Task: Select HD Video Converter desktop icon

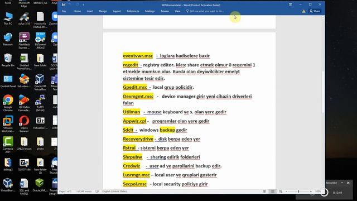Action: pyautogui.click(x=24, y=103)
